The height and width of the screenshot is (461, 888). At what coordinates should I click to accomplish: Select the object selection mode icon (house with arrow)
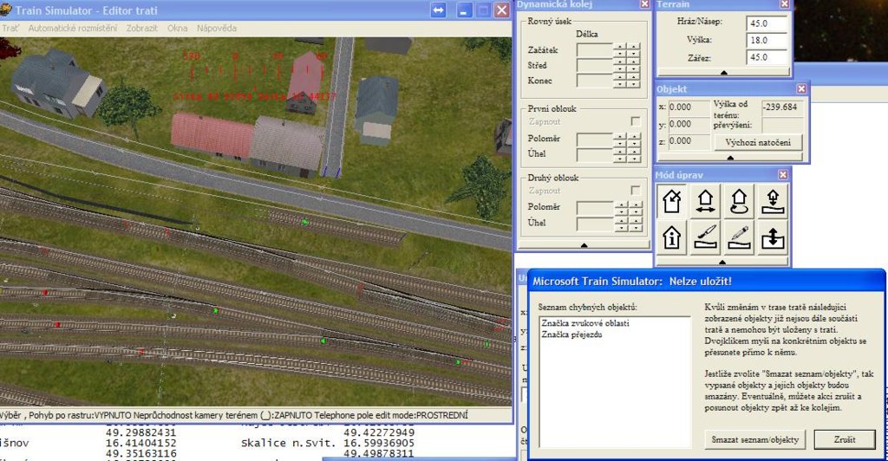tap(672, 201)
